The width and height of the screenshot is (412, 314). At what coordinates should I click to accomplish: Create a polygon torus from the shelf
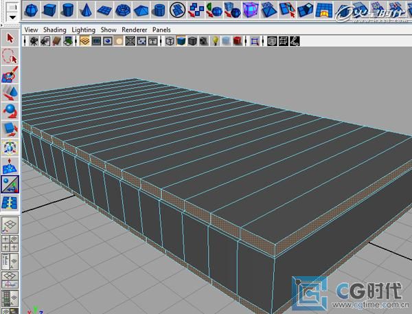point(122,10)
